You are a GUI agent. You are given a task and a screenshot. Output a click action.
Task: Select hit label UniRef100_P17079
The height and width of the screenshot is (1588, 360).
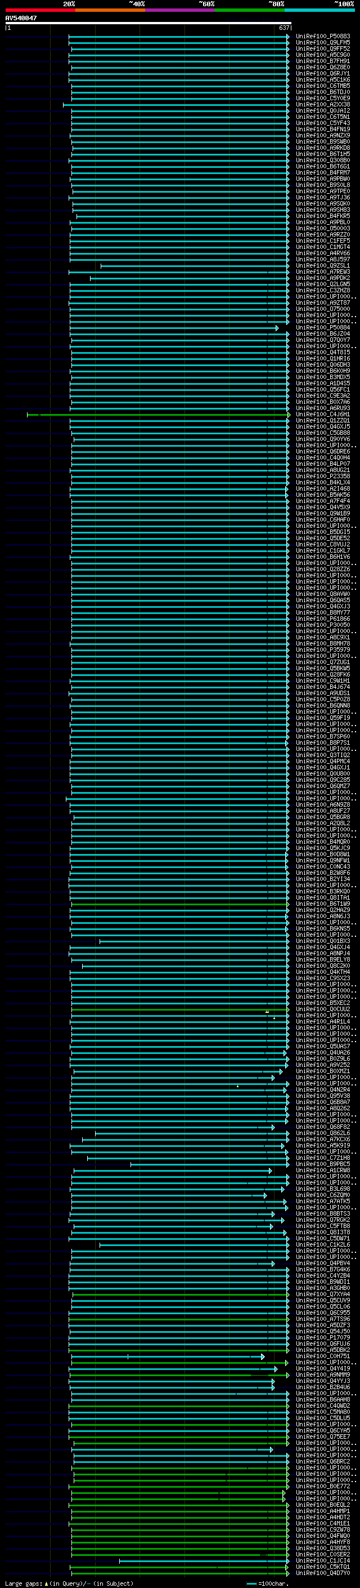click(x=323, y=1337)
